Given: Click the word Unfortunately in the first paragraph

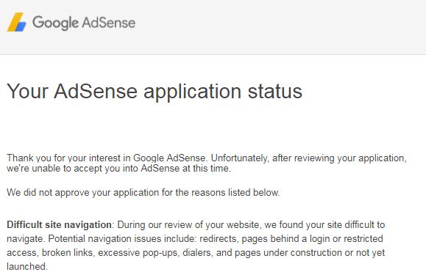Looking at the screenshot, I should [x=239, y=158].
